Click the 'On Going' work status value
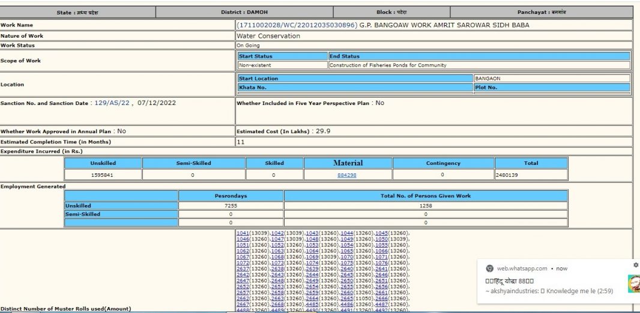 248,46
